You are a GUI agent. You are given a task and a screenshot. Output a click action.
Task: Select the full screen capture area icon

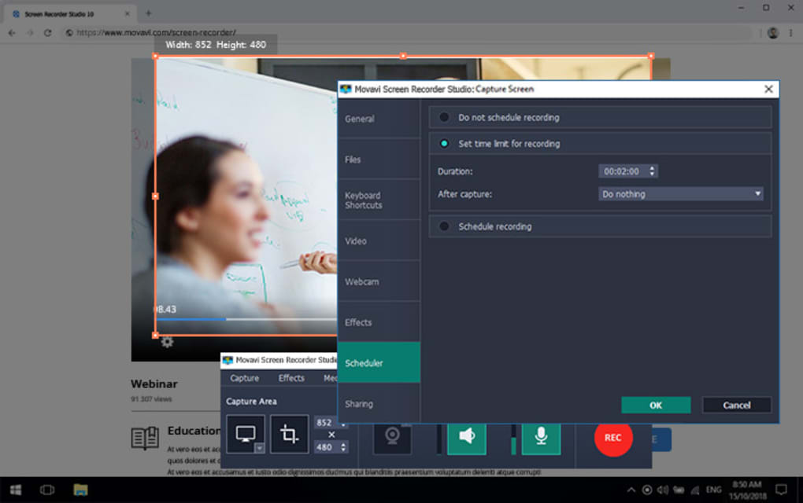246,434
